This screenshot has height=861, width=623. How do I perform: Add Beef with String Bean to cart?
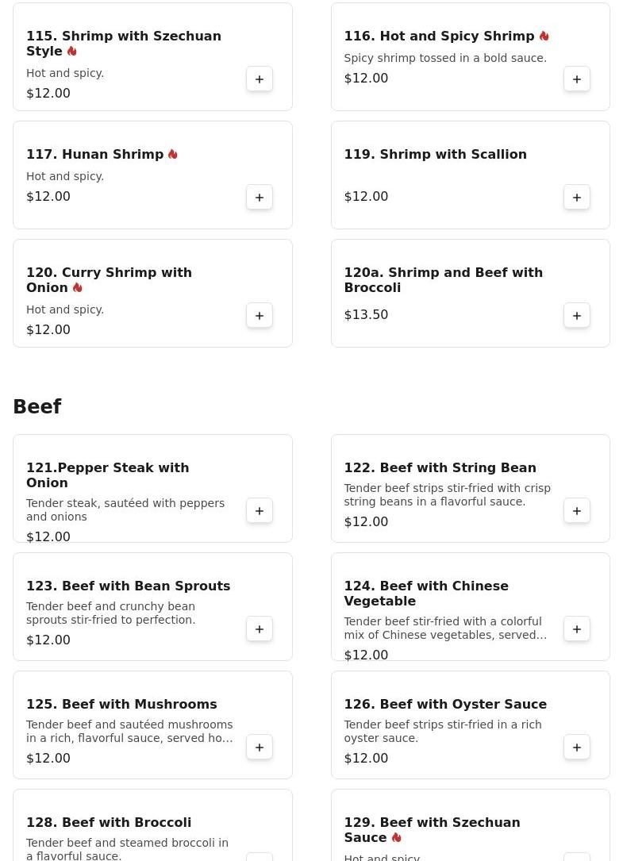coord(577,511)
